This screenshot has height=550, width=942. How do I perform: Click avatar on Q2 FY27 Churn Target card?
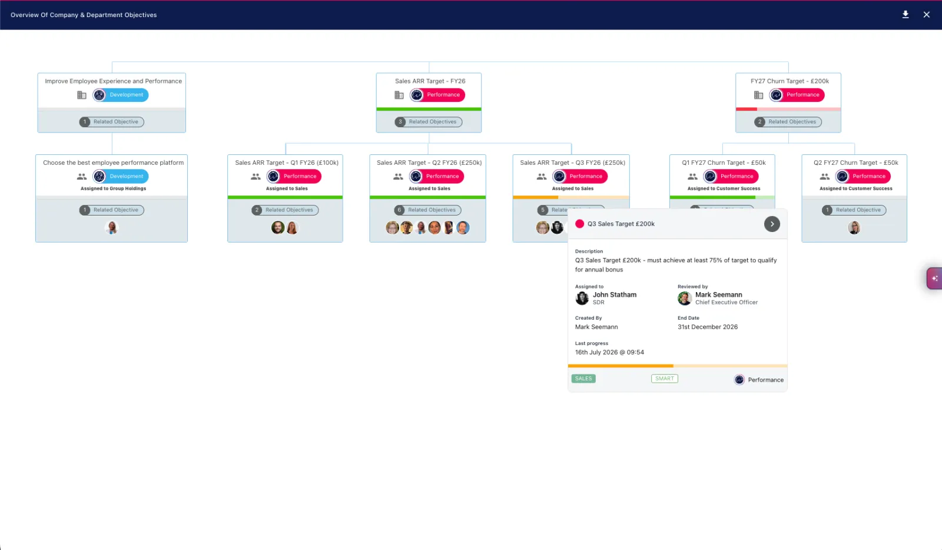point(854,228)
